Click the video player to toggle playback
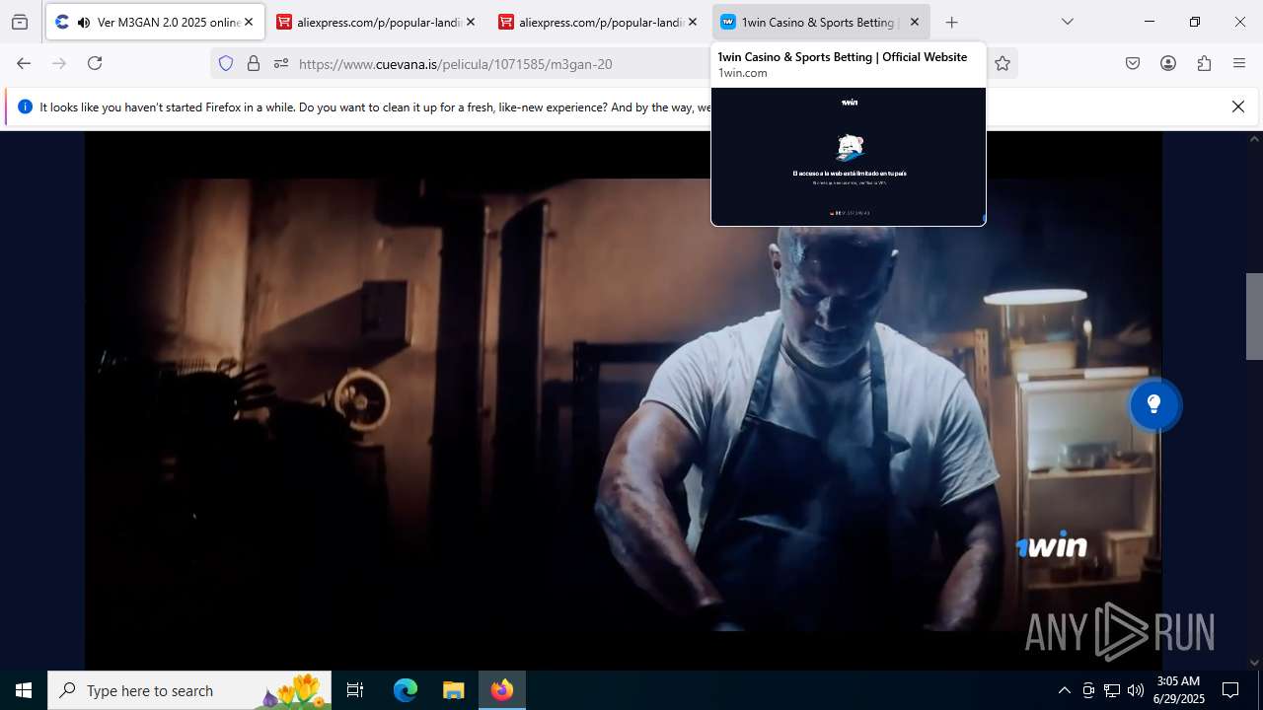The height and width of the screenshot is (710, 1263). coord(623,404)
